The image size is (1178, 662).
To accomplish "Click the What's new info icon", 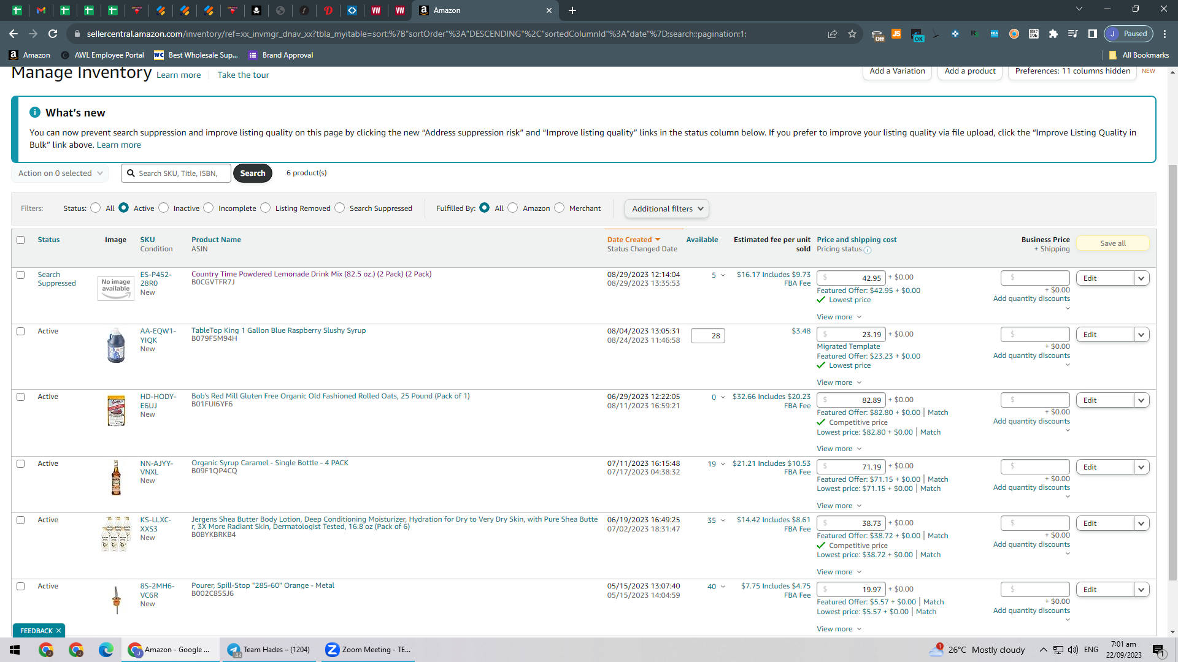I will click(x=35, y=112).
